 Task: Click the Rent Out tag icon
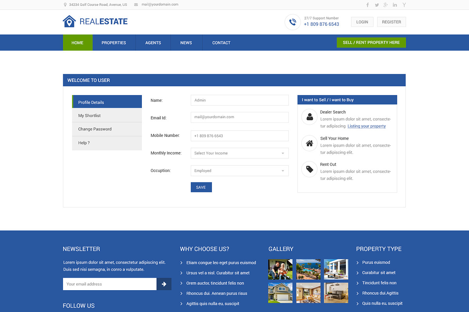(310, 169)
